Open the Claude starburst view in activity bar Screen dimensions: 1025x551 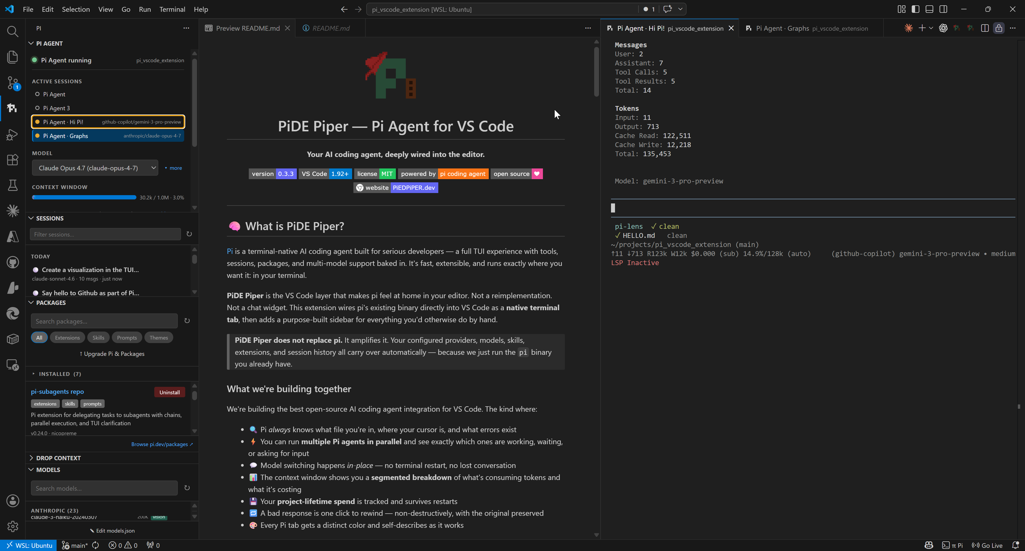tap(13, 211)
